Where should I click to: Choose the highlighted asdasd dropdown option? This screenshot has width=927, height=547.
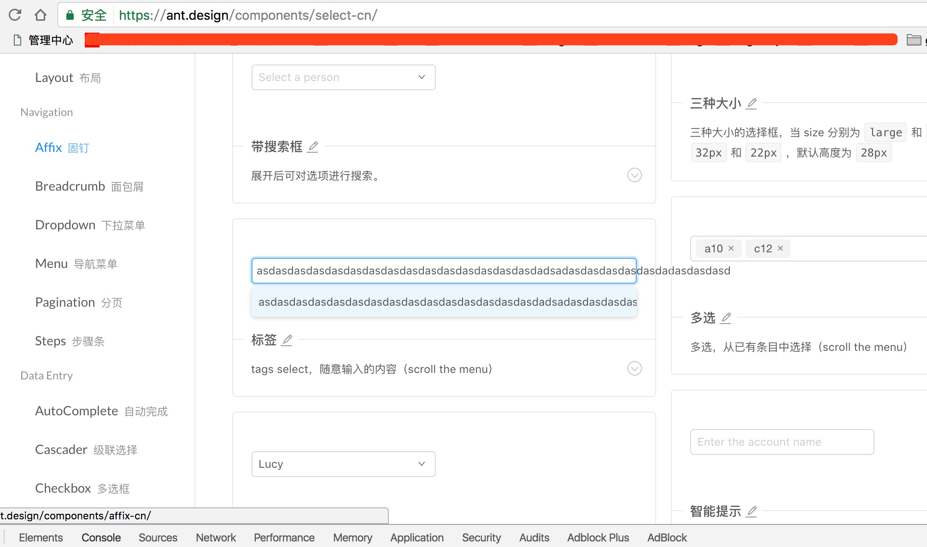click(x=444, y=302)
